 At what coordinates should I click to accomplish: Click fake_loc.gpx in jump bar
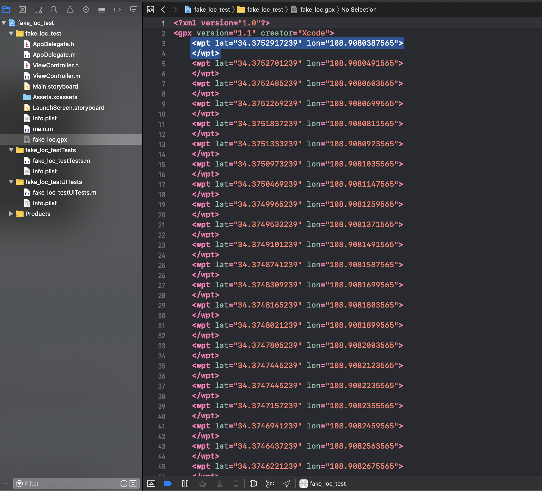click(x=313, y=10)
